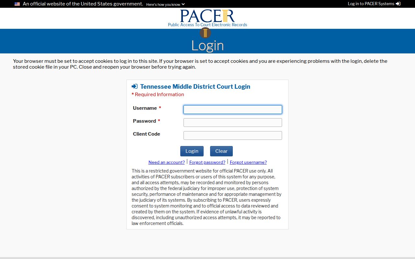Viewport: 415px width, 259px height.
Task: Click 'Public Access To Court Electronic Records' tagline
Action: pyautogui.click(x=207, y=25)
